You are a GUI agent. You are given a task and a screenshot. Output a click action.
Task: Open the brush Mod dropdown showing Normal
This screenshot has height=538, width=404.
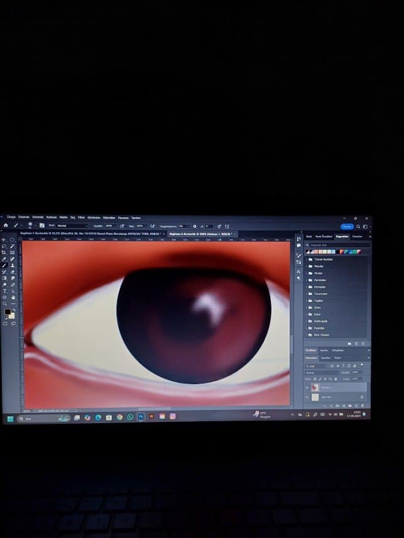click(72, 226)
